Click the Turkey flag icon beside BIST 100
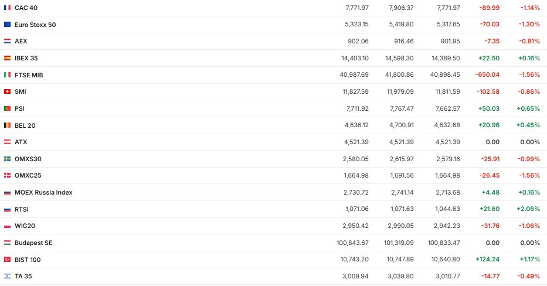The height and width of the screenshot is (286, 547). click(x=7, y=260)
